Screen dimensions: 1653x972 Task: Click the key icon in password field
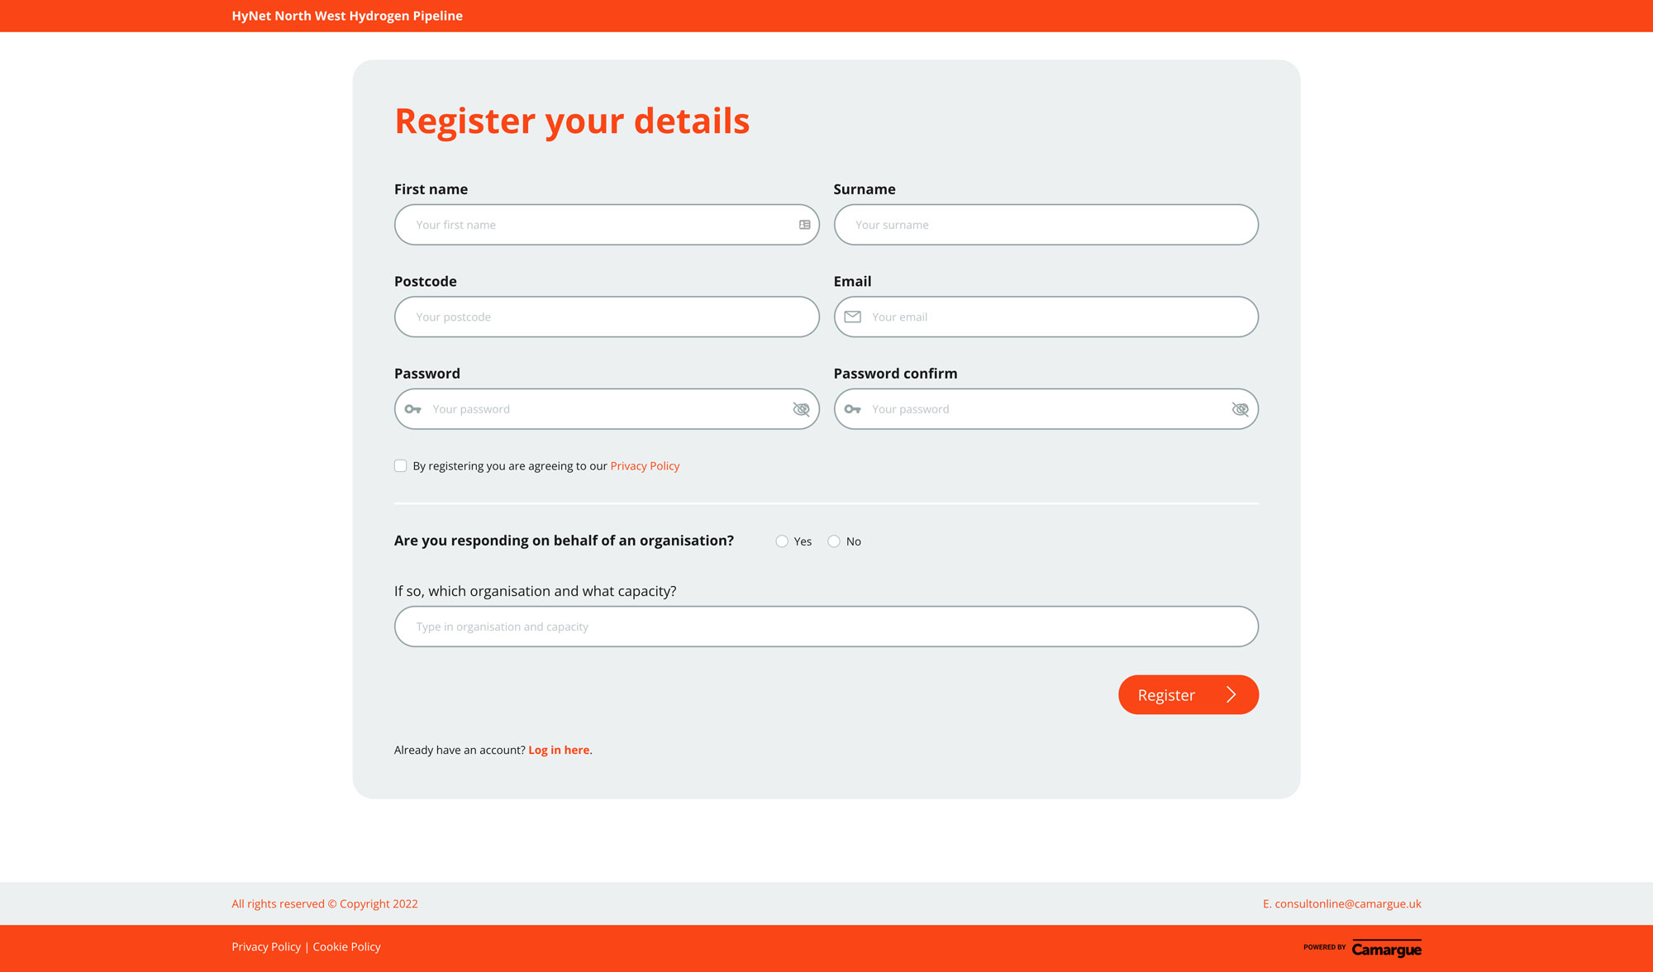pos(415,408)
